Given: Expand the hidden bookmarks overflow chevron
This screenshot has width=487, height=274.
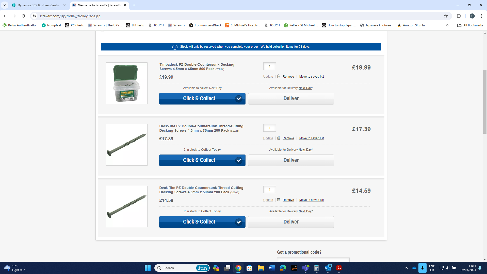Looking at the screenshot, I should 447,25.
